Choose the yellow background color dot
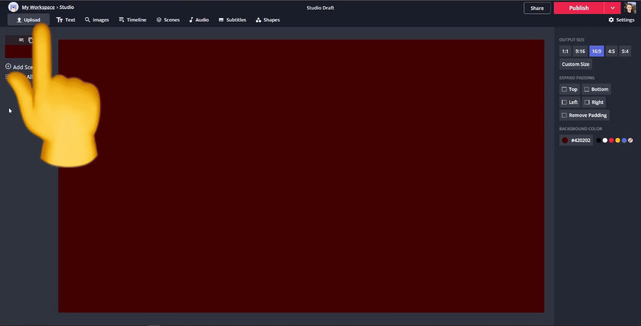 (617, 140)
